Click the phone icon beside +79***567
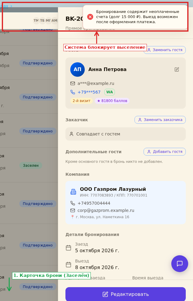This screenshot has height=301, width=193. pyautogui.click(x=73, y=92)
